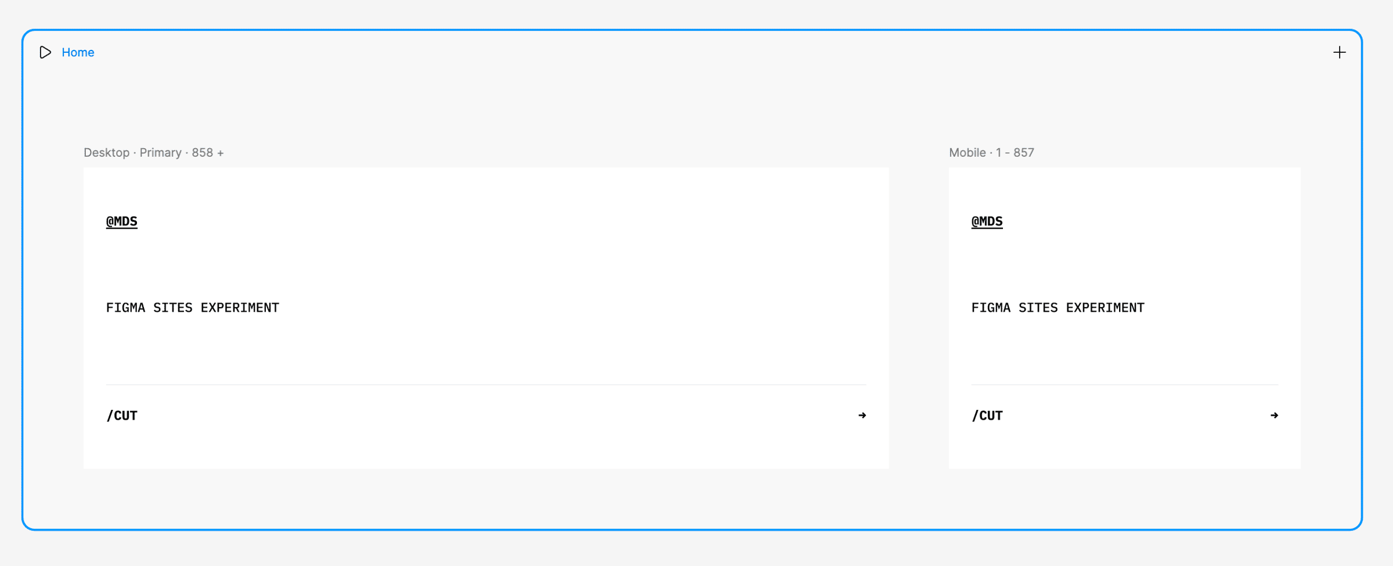Select the divider line above /CUT in Desktop

[486, 384]
